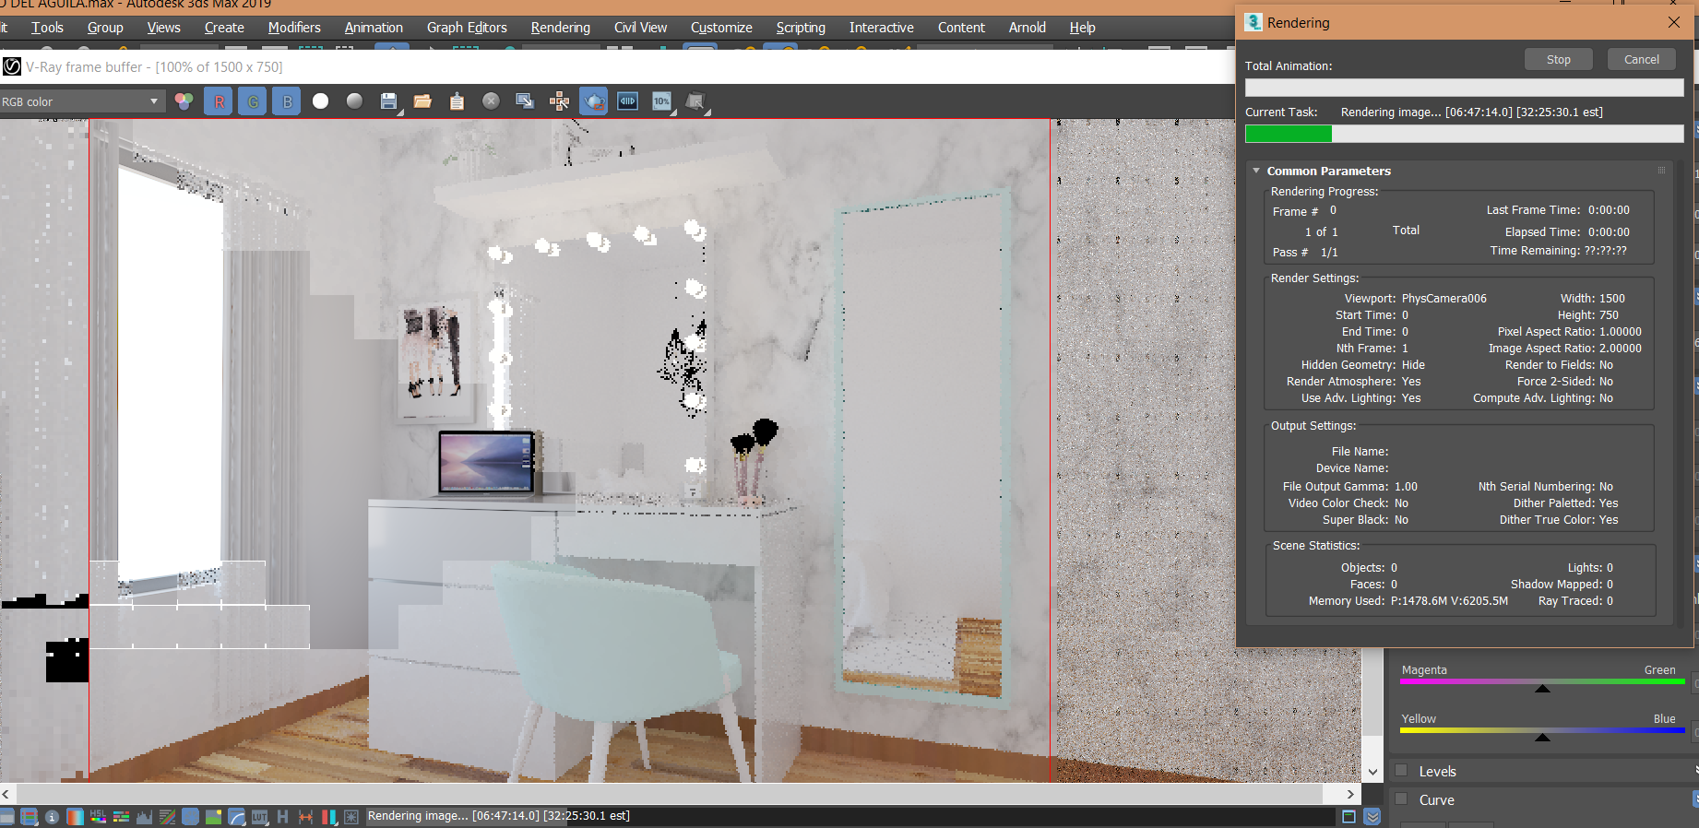The image size is (1699, 828).
Task: Open the Graph Editors menu
Action: pyautogui.click(x=467, y=28)
